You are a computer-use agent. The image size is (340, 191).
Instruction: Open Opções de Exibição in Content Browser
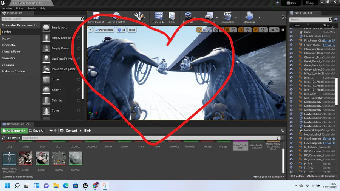click(269, 177)
